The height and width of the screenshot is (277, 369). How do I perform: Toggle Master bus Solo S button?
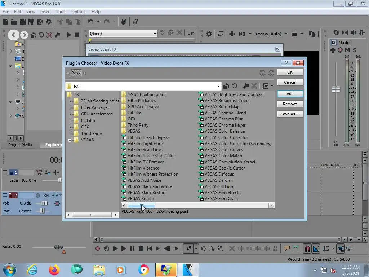[x=355, y=50]
